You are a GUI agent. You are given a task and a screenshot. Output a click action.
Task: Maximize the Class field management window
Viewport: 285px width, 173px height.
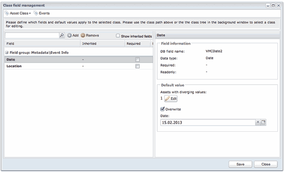tap(273, 6)
